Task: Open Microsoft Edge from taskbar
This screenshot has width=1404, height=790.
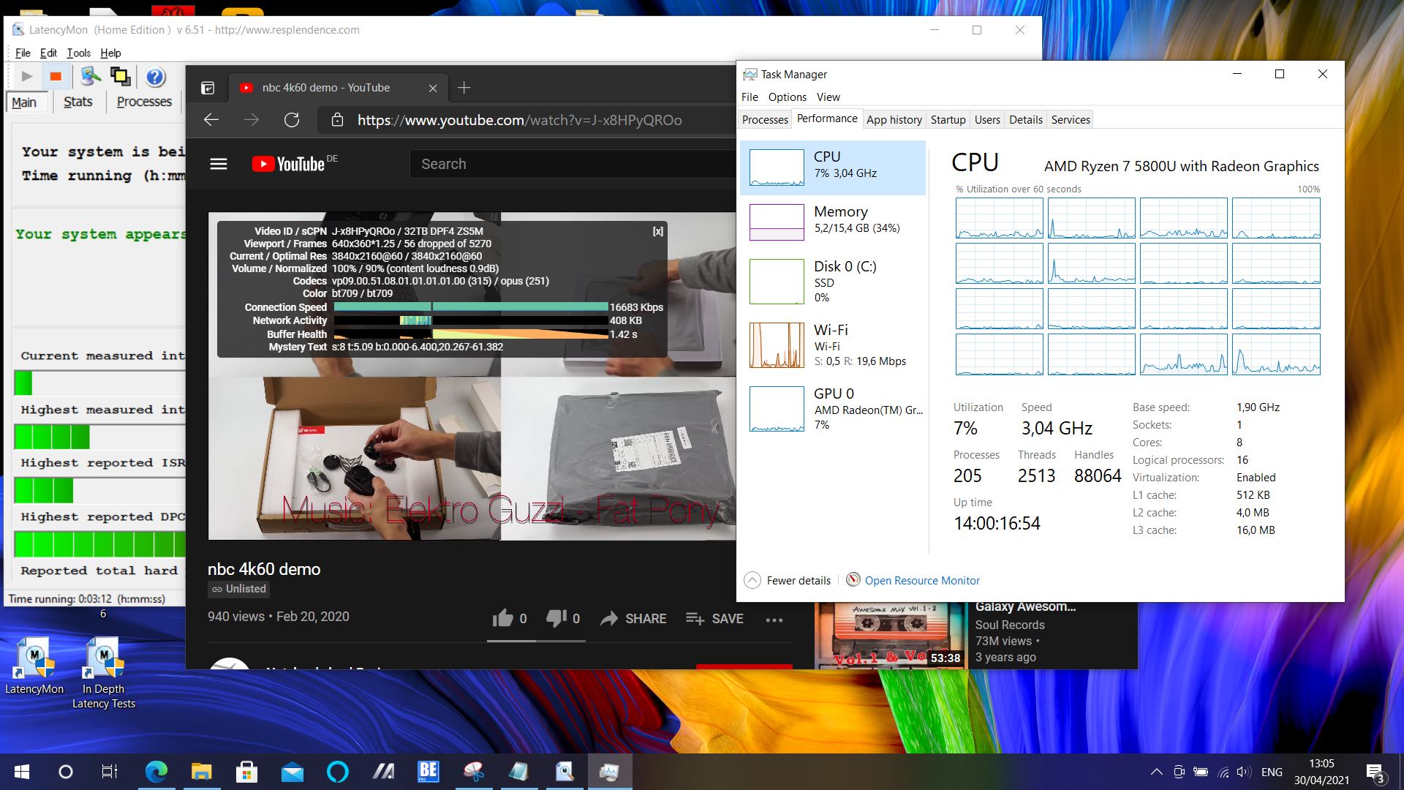Action: [x=156, y=772]
